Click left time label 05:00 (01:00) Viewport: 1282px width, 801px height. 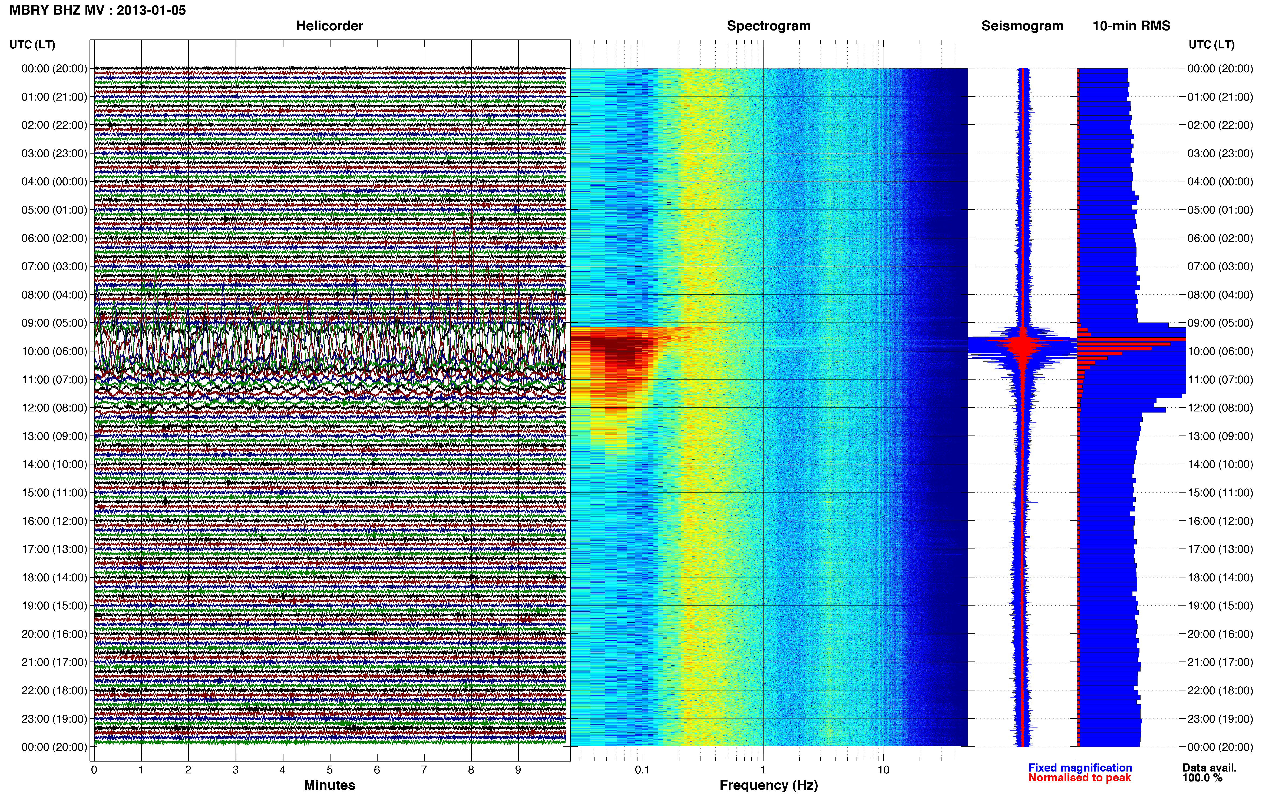click(54, 210)
